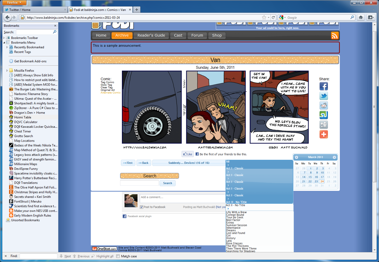Share comic on StumbleUpon icon

(323, 115)
